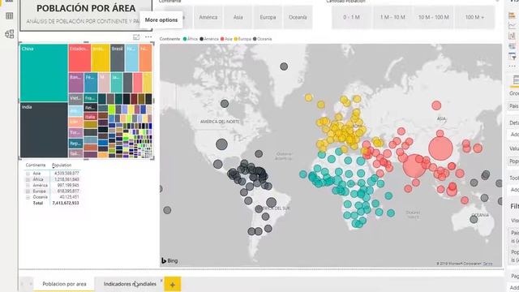Image resolution: width=519 pixels, height=292 pixels.
Task: Click the gray bubble over Australia
Action: click(x=474, y=219)
